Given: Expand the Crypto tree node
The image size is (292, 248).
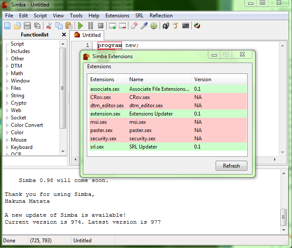Looking at the screenshot, I should (x=7, y=103).
